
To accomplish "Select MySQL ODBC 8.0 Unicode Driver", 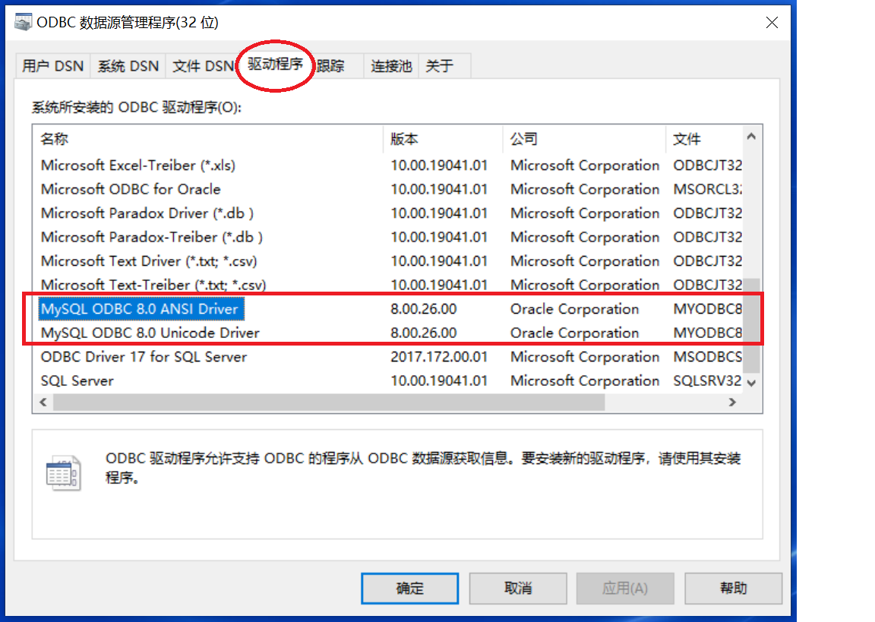I will coord(388,333).
